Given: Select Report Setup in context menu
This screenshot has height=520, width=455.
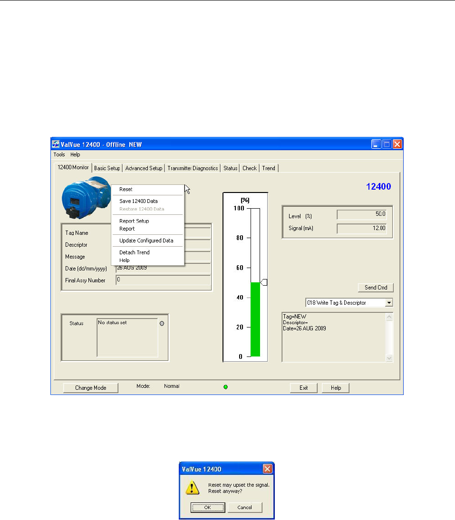Looking at the screenshot, I should click(147, 221).
